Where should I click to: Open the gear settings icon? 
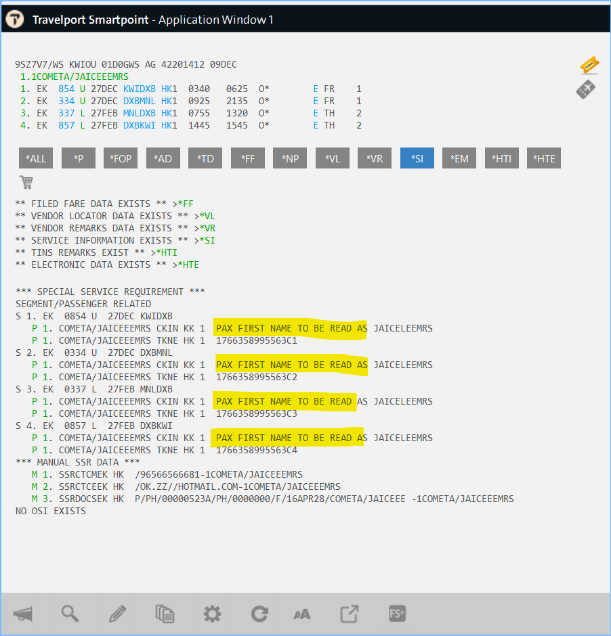pyautogui.click(x=212, y=614)
